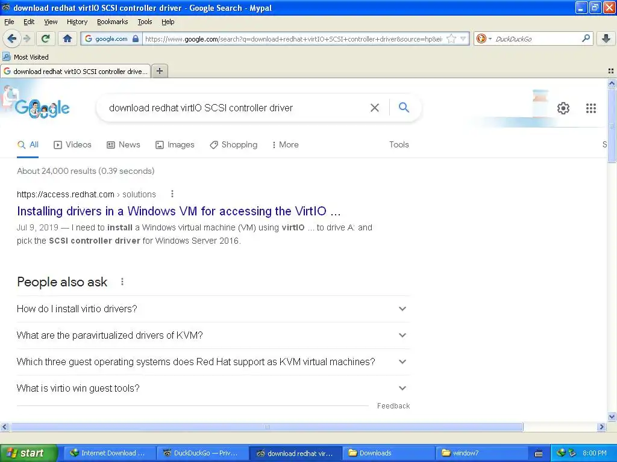Open the Downloads arrow toolbar button
The height and width of the screenshot is (462, 617).
coord(606,38)
